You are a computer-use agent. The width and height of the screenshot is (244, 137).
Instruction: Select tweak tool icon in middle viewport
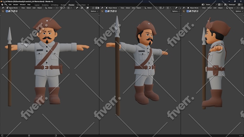click(102, 11)
